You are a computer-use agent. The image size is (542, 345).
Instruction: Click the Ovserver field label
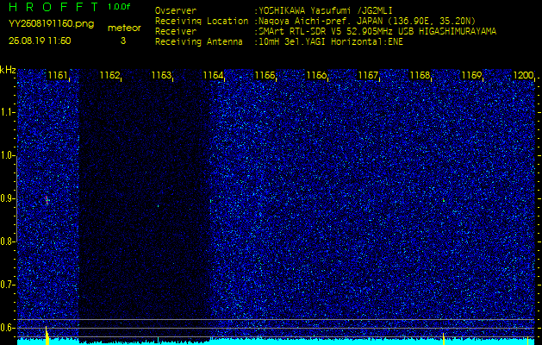176,10
